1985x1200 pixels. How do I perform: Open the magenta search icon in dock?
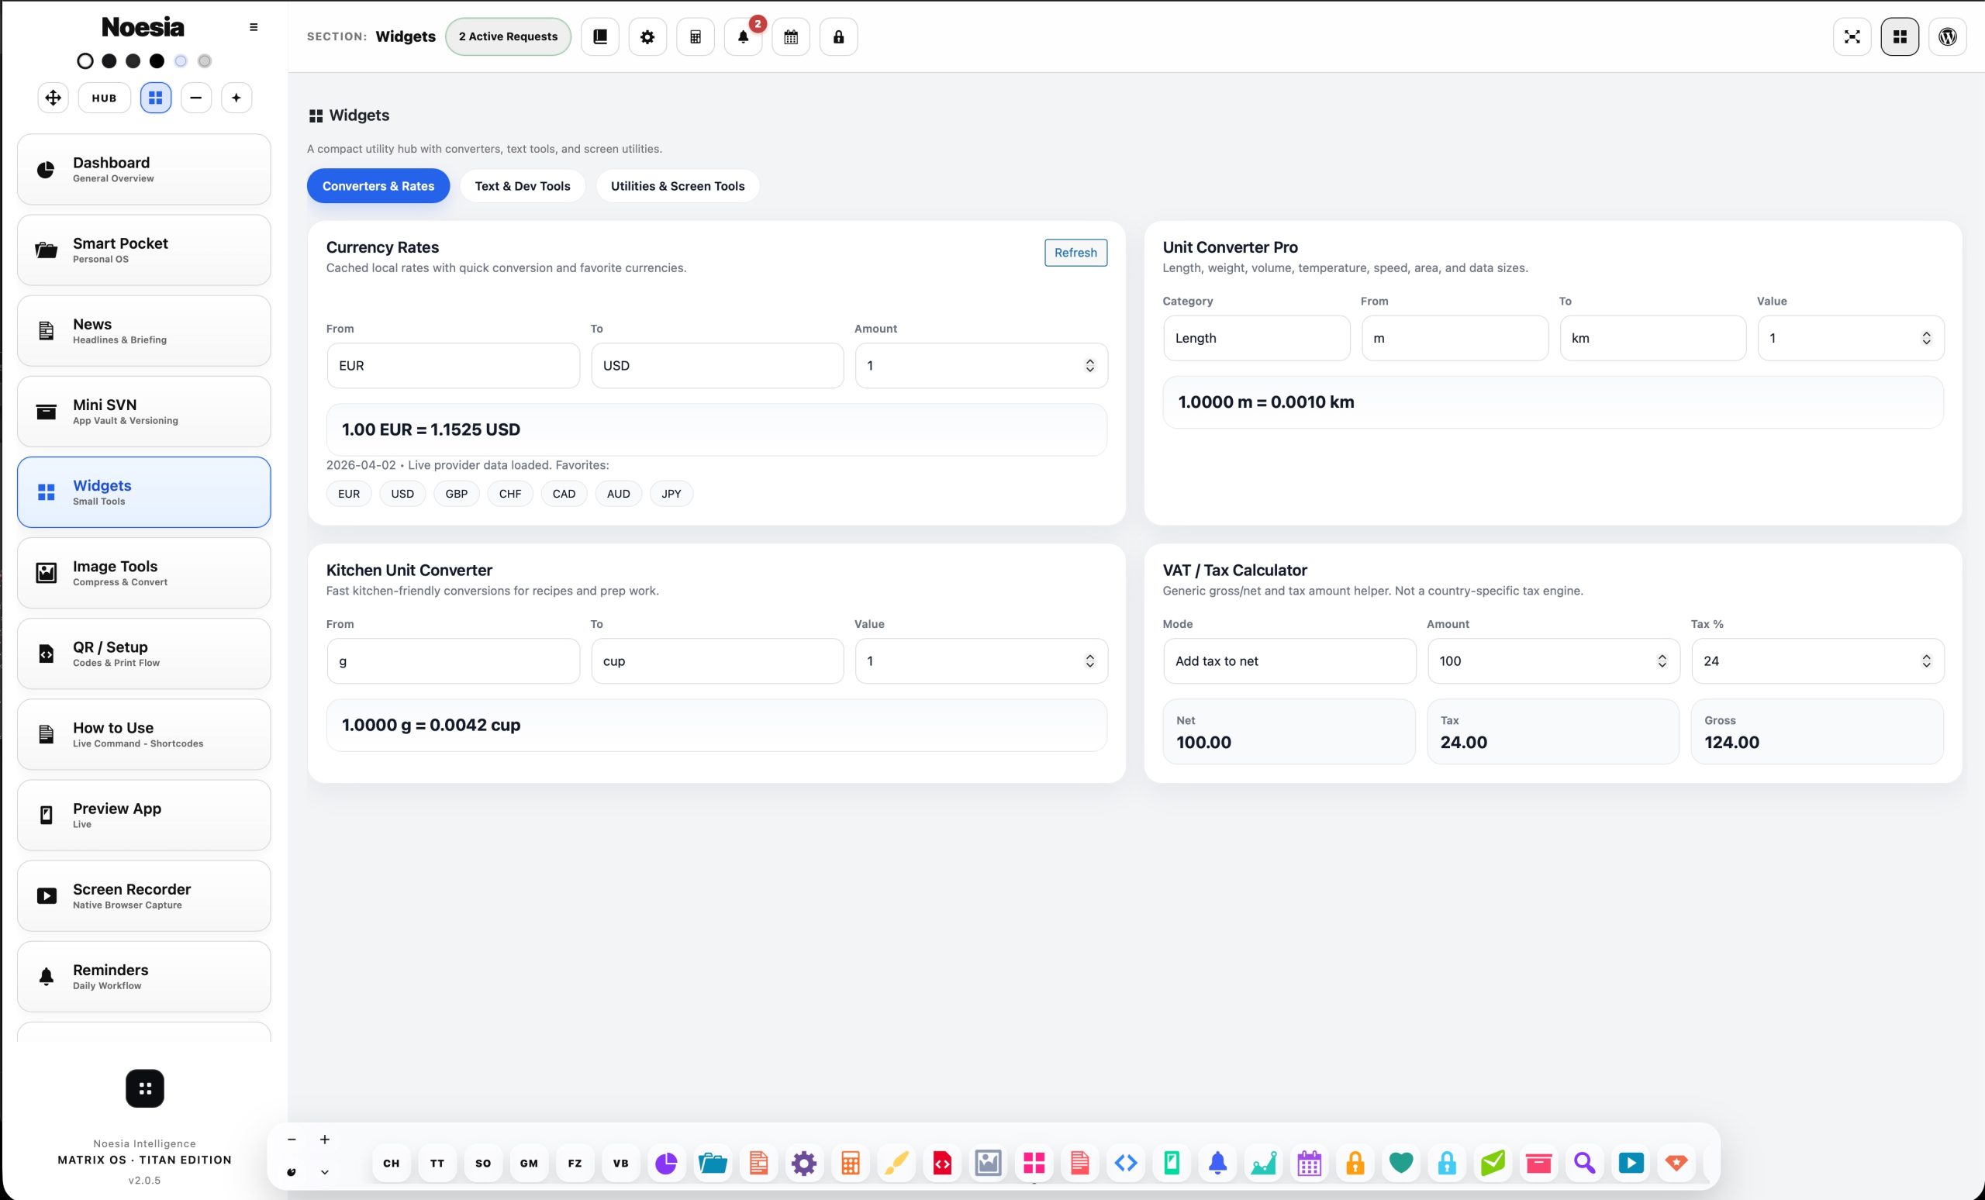(x=1585, y=1163)
